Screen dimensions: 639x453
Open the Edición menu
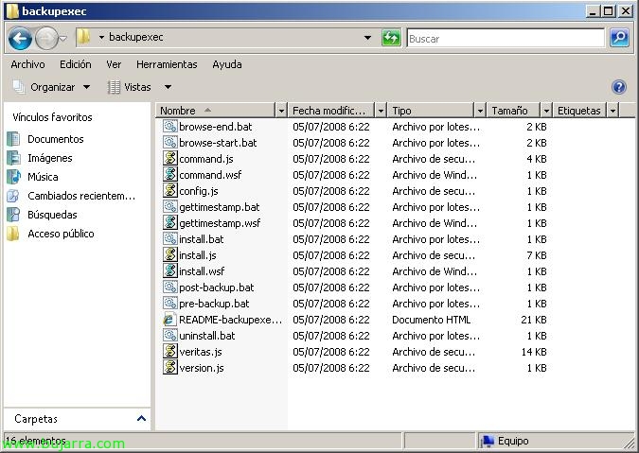(76, 64)
